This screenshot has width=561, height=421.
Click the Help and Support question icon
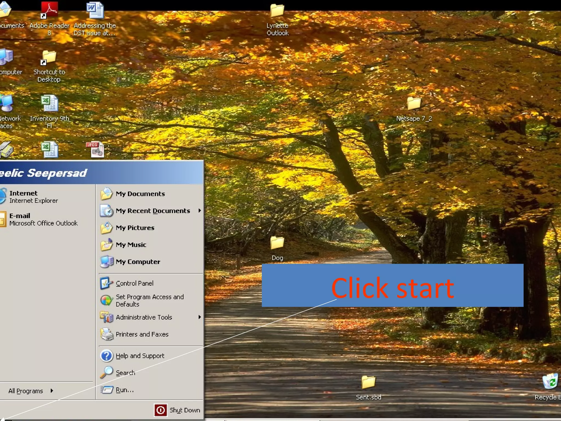pos(106,356)
